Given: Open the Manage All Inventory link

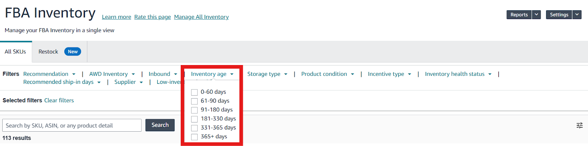Looking at the screenshot, I should pos(201,17).
